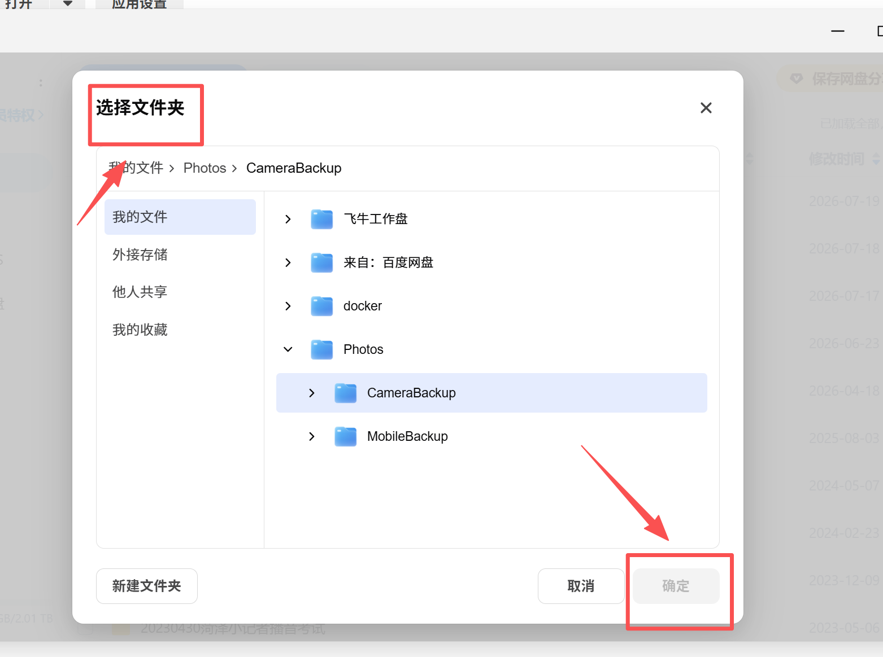Confirm selection with 确定 button
The image size is (883, 657).
coord(676,586)
